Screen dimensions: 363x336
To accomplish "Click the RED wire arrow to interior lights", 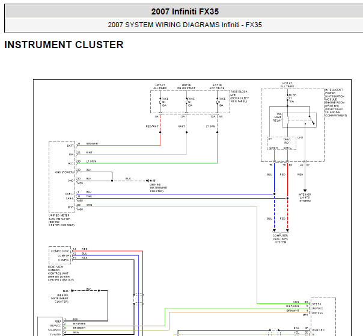I will point(305,190).
